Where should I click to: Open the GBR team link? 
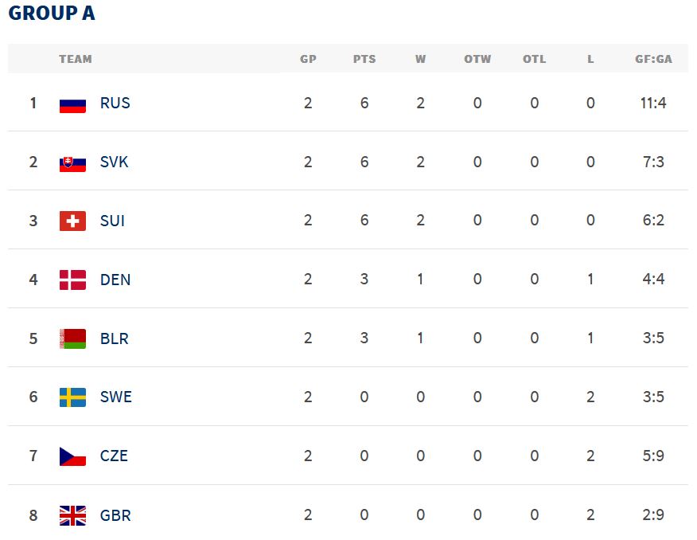tap(115, 515)
